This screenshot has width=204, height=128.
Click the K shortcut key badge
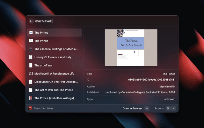pyautogui.click(x=174, y=108)
